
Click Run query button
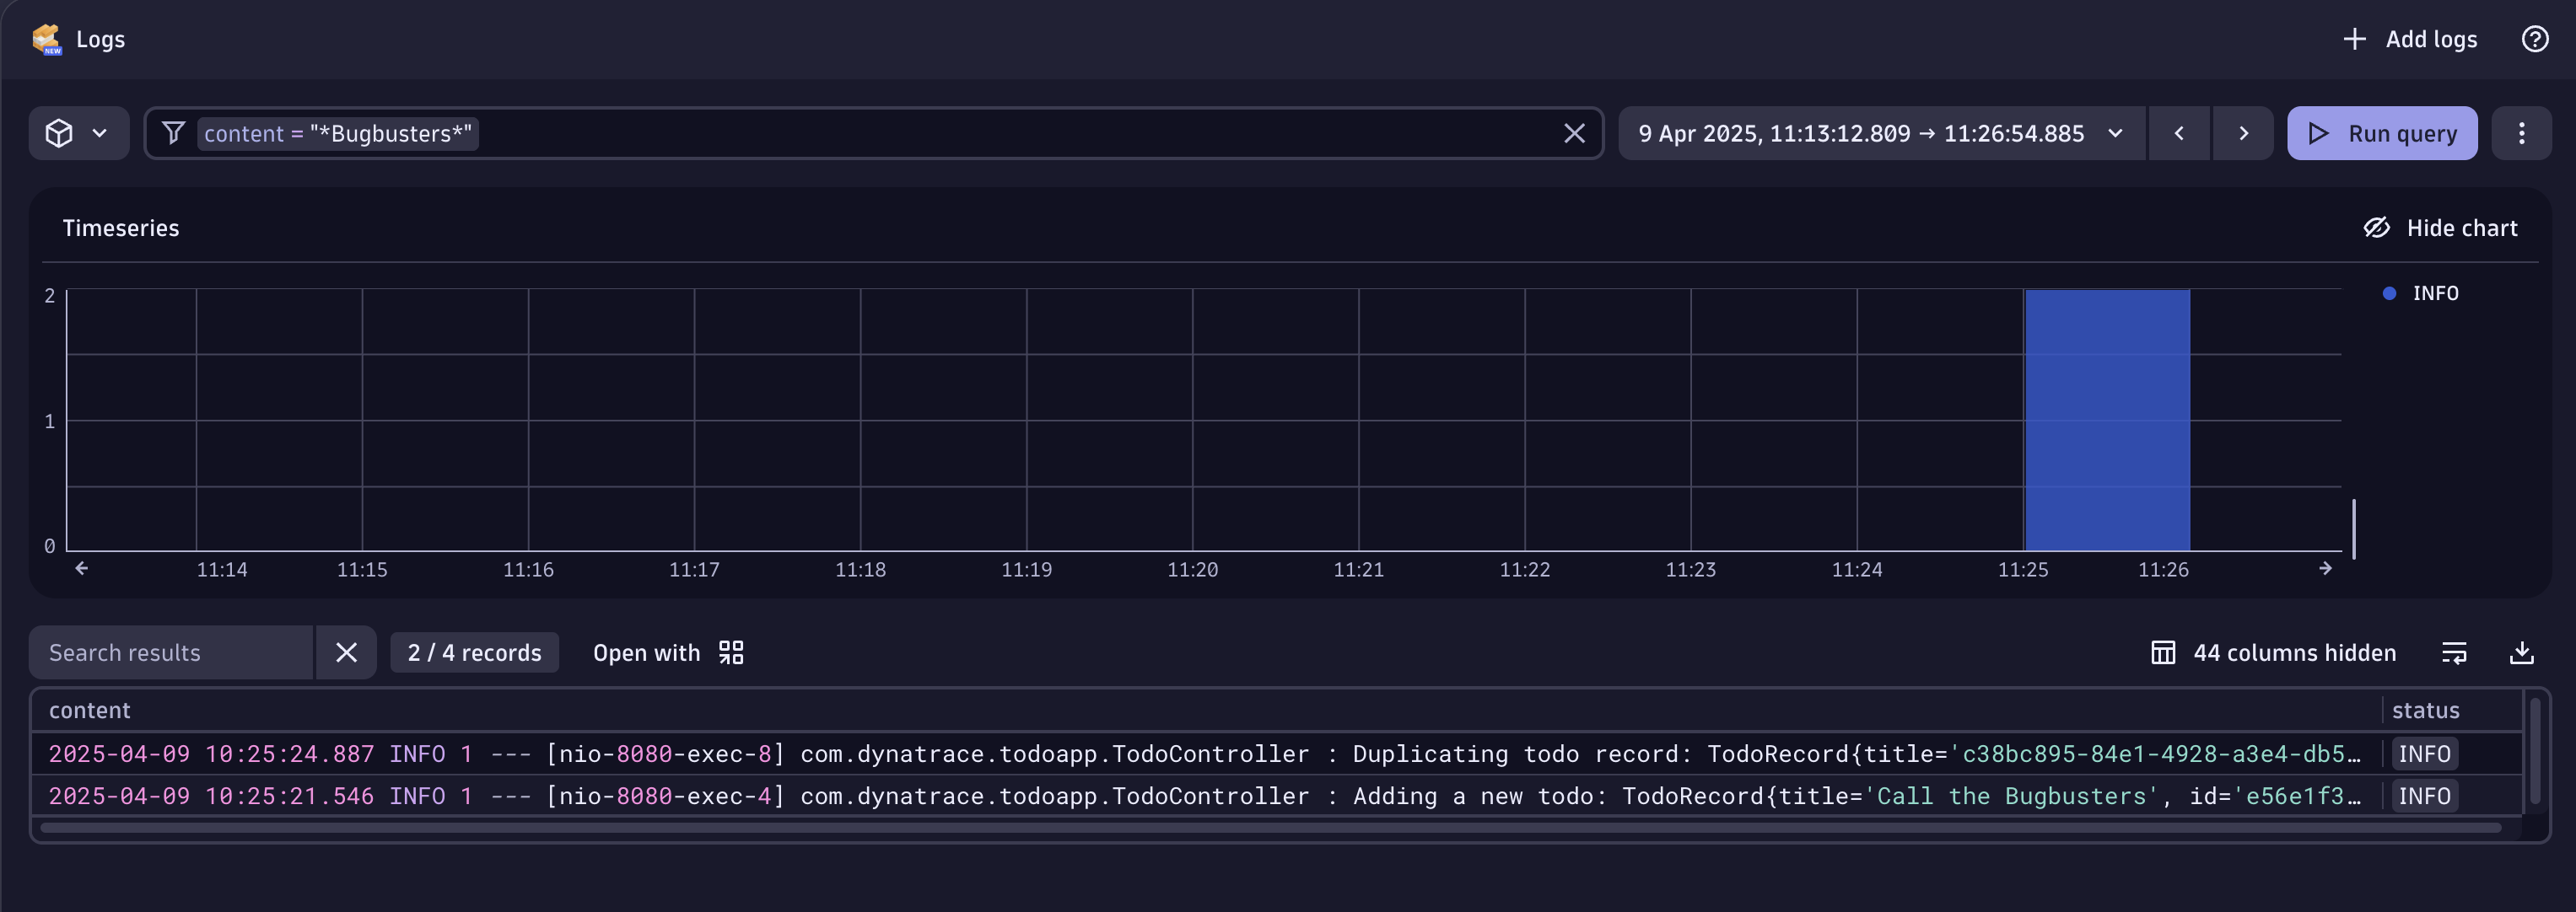coord(2381,133)
